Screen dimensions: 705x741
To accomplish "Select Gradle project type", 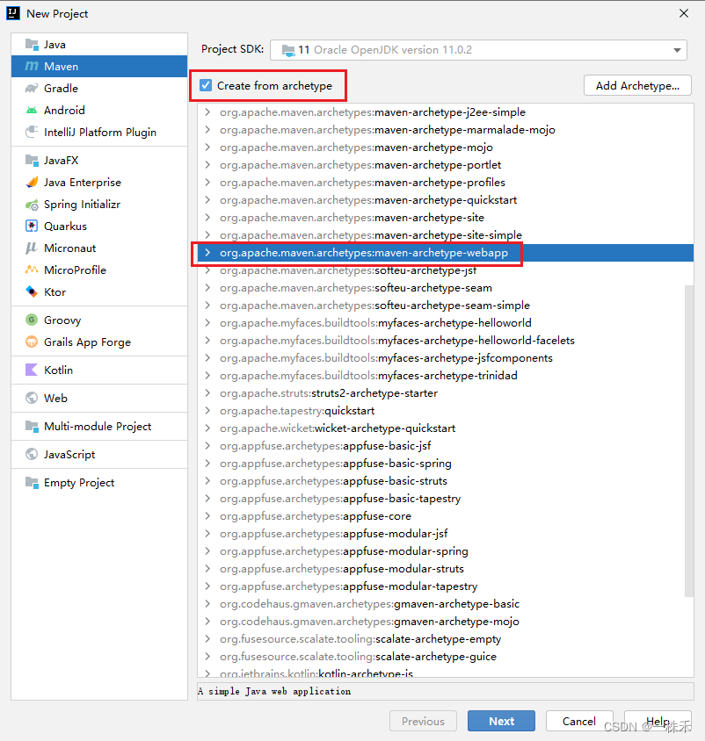I will pyautogui.click(x=99, y=89).
